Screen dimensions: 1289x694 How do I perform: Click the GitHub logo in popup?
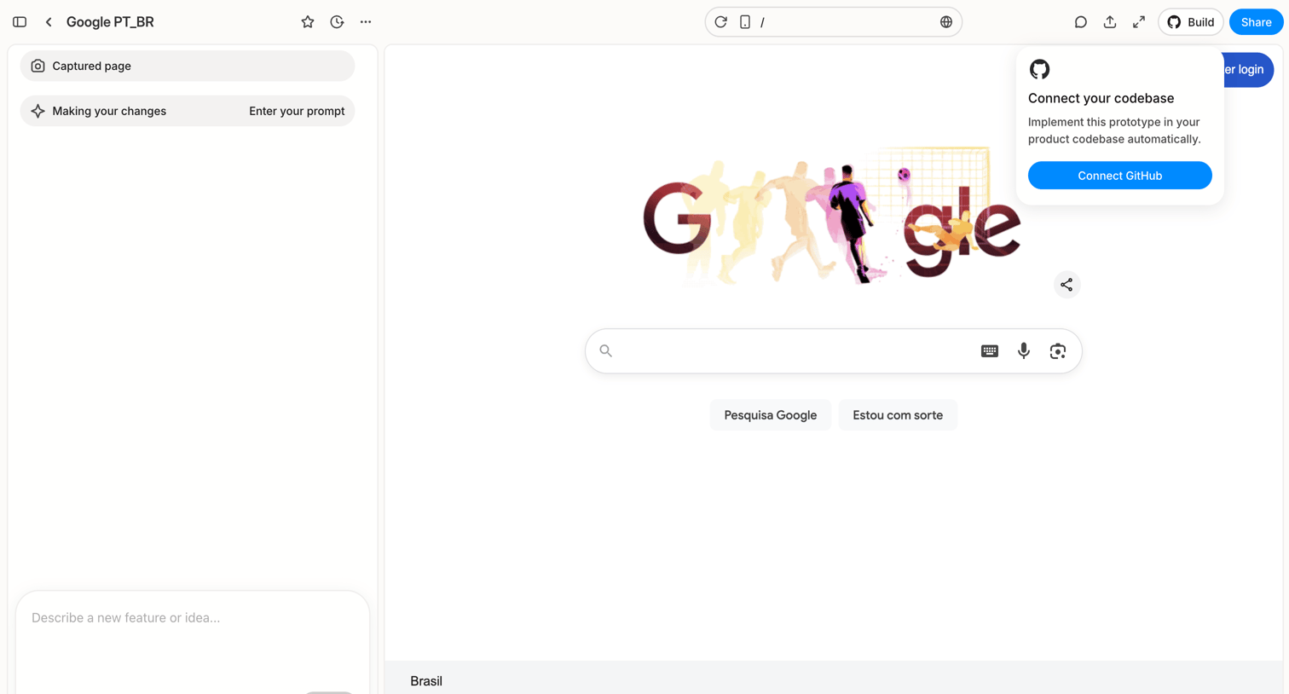tap(1039, 69)
